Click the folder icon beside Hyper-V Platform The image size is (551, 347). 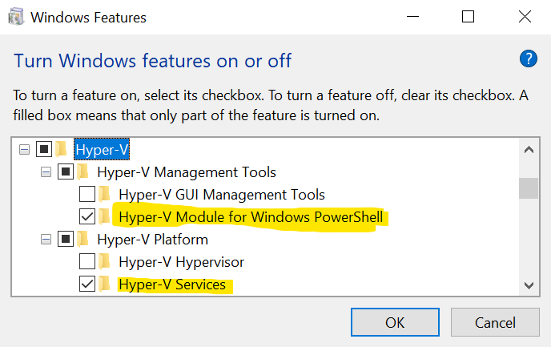[x=82, y=239]
